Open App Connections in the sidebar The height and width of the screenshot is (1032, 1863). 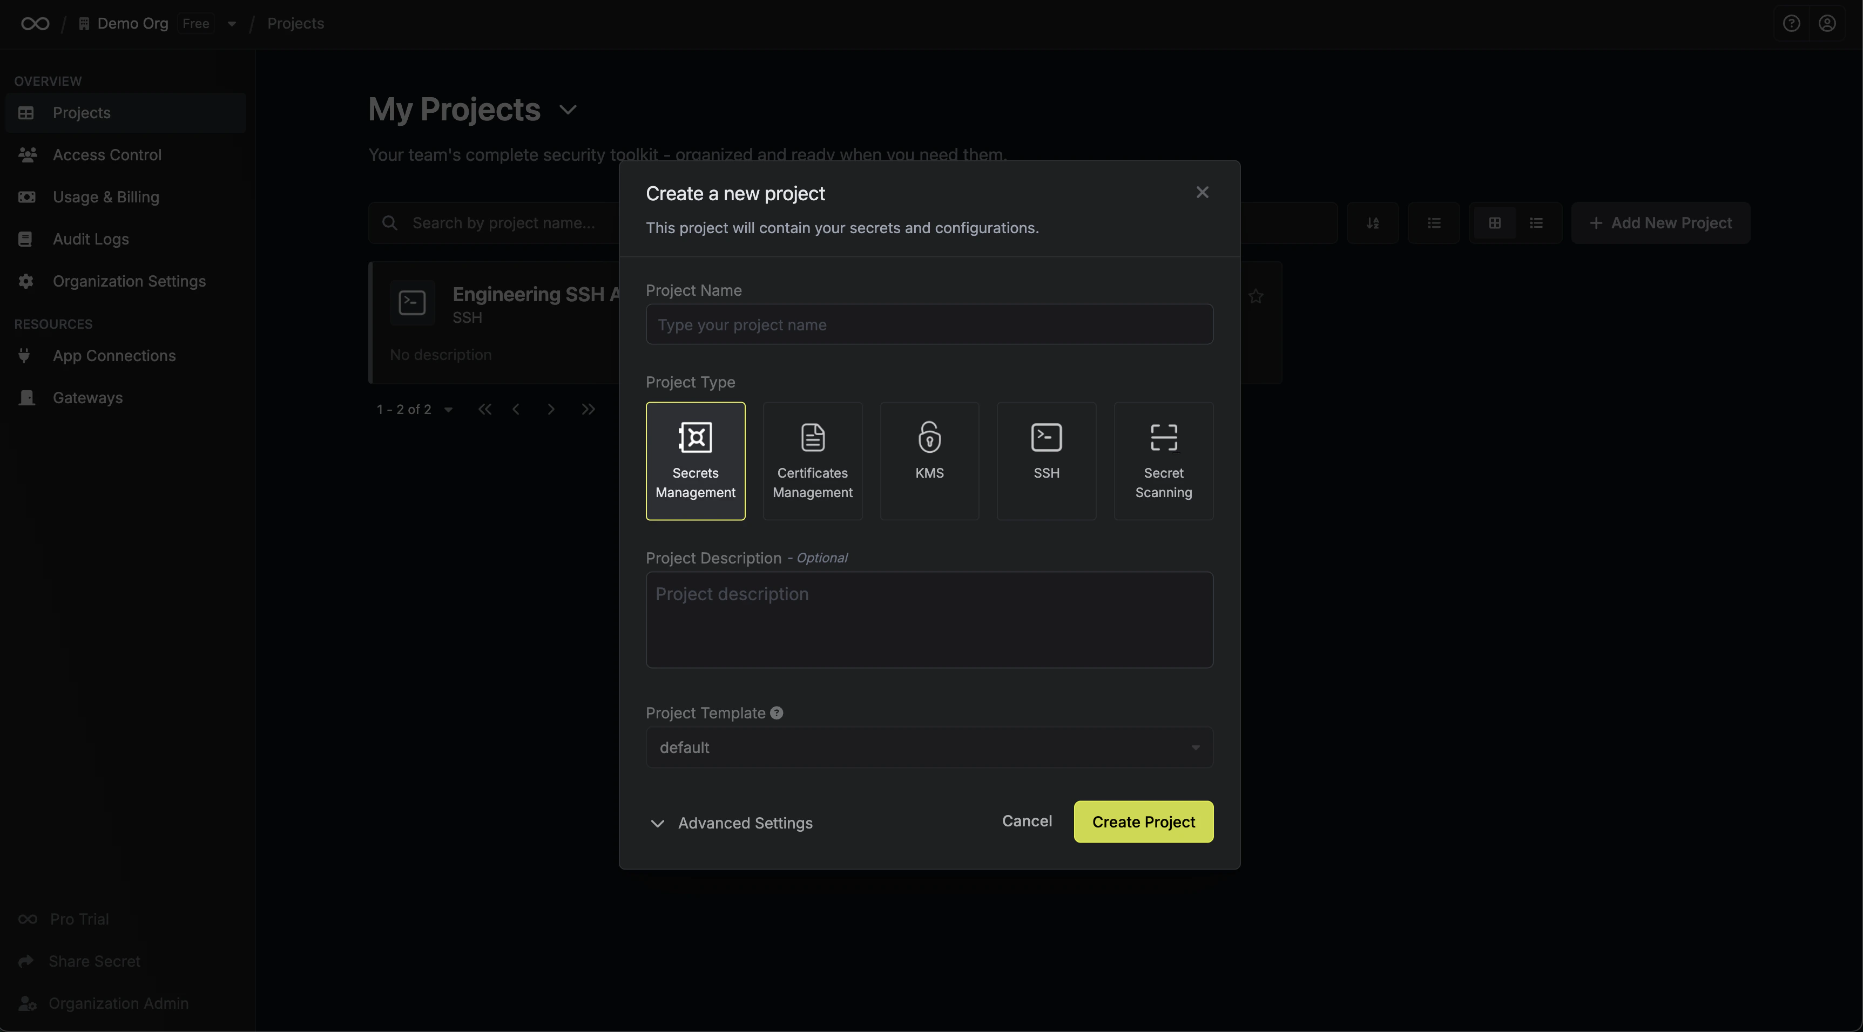pyautogui.click(x=126, y=356)
